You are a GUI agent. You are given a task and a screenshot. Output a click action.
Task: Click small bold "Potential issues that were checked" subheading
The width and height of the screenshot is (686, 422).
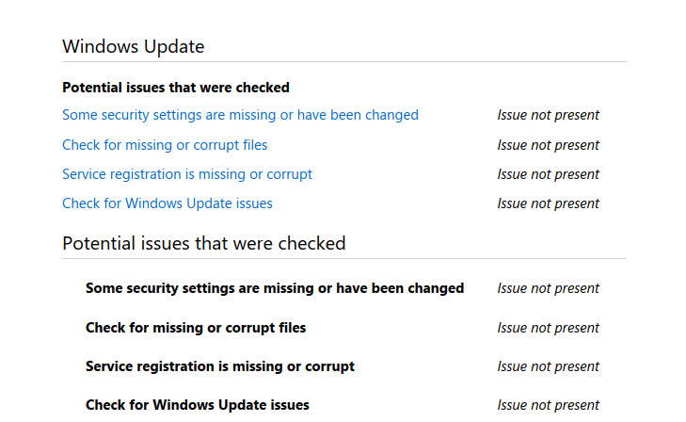[175, 88]
